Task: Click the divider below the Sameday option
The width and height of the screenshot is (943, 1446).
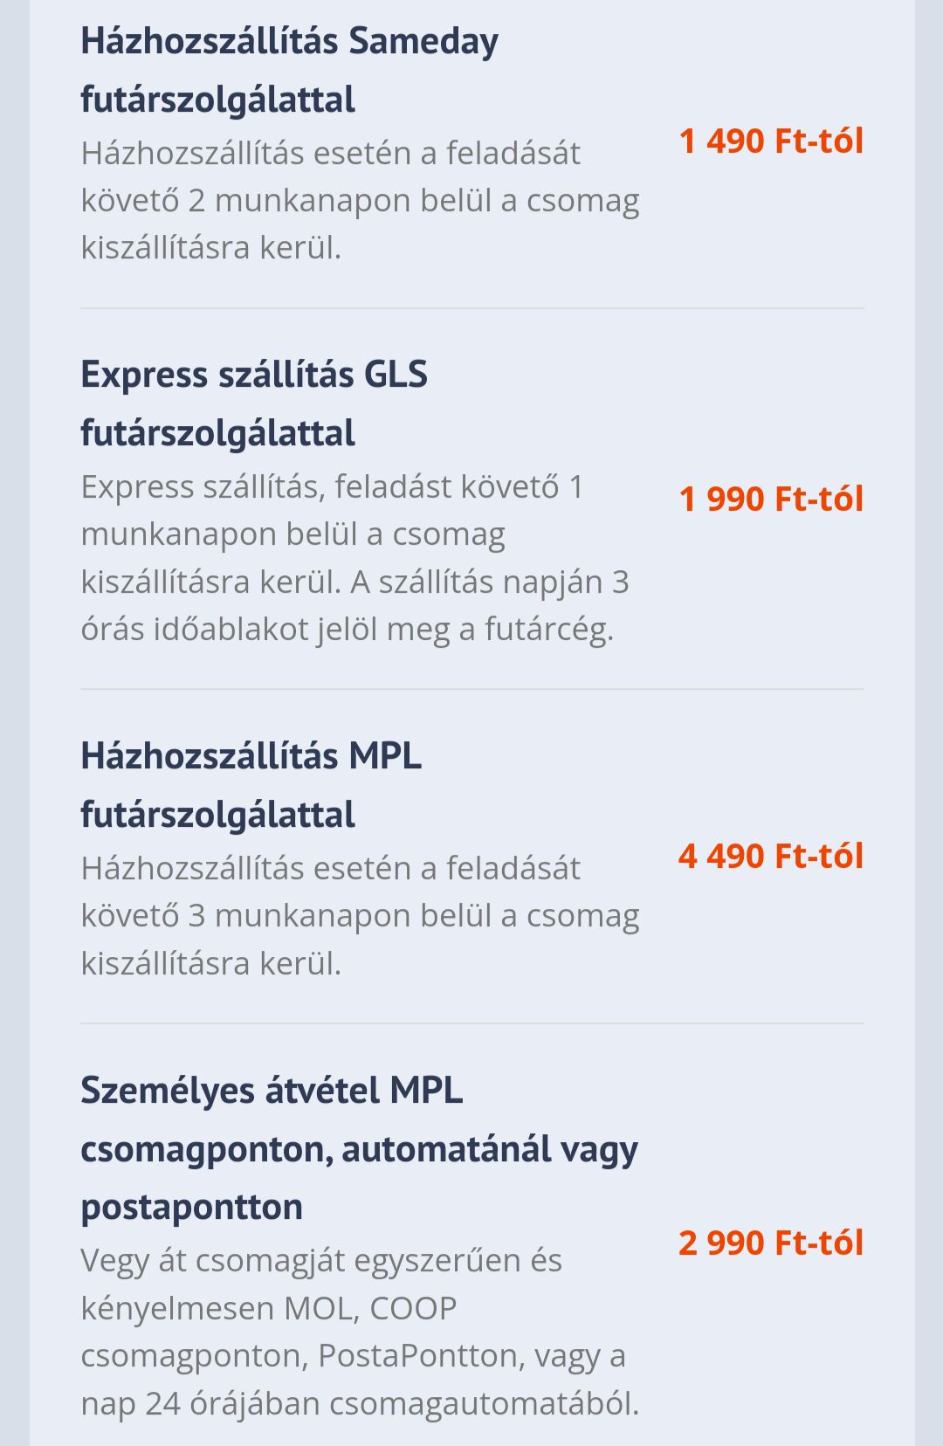Action: (x=472, y=308)
